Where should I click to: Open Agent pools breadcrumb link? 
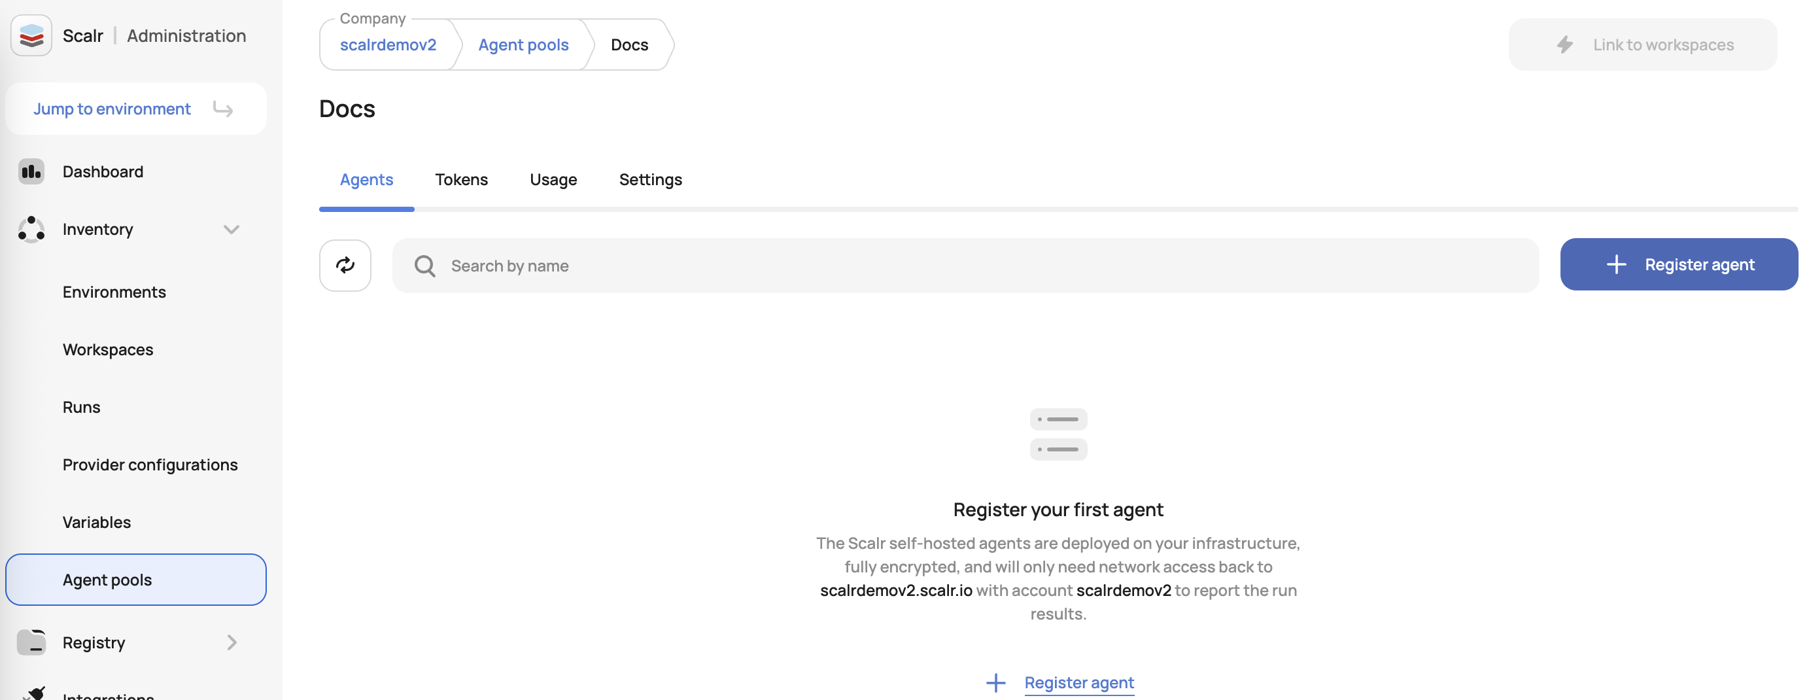523,45
